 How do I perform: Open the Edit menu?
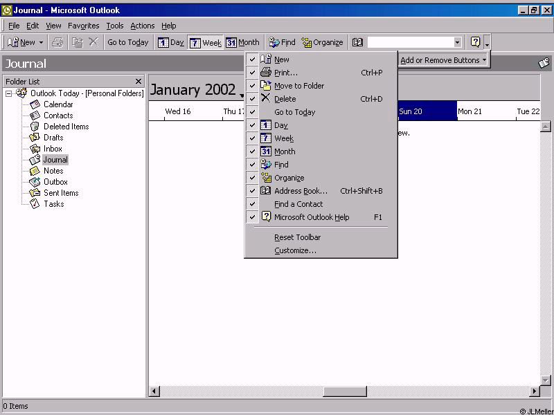pos(33,26)
